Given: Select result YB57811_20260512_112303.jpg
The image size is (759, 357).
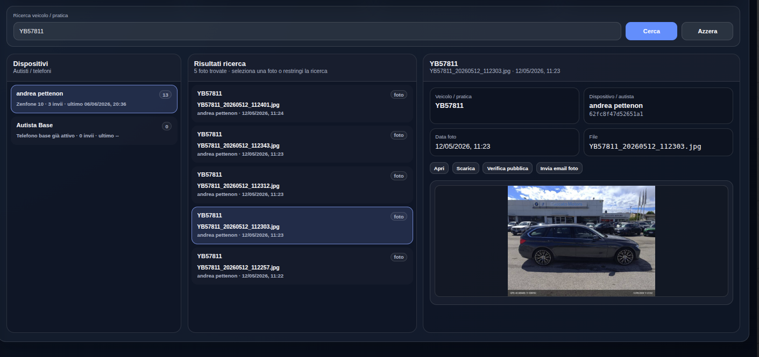Looking at the screenshot, I should 302,225.
